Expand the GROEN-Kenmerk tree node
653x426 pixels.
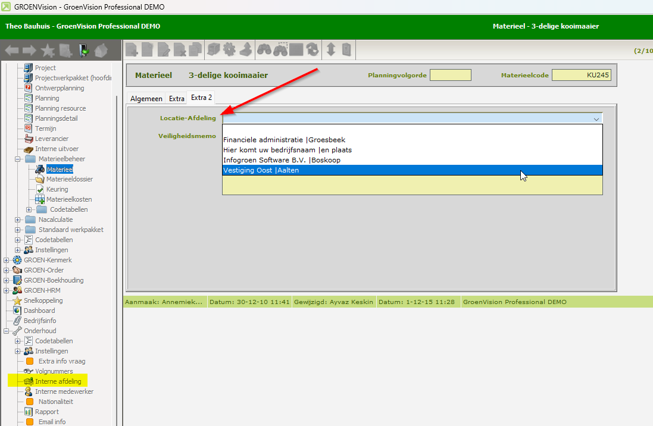click(x=7, y=260)
